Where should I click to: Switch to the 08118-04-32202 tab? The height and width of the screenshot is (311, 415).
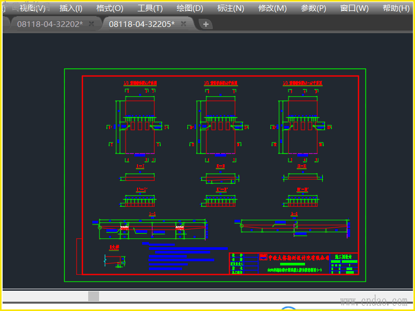(49, 24)
